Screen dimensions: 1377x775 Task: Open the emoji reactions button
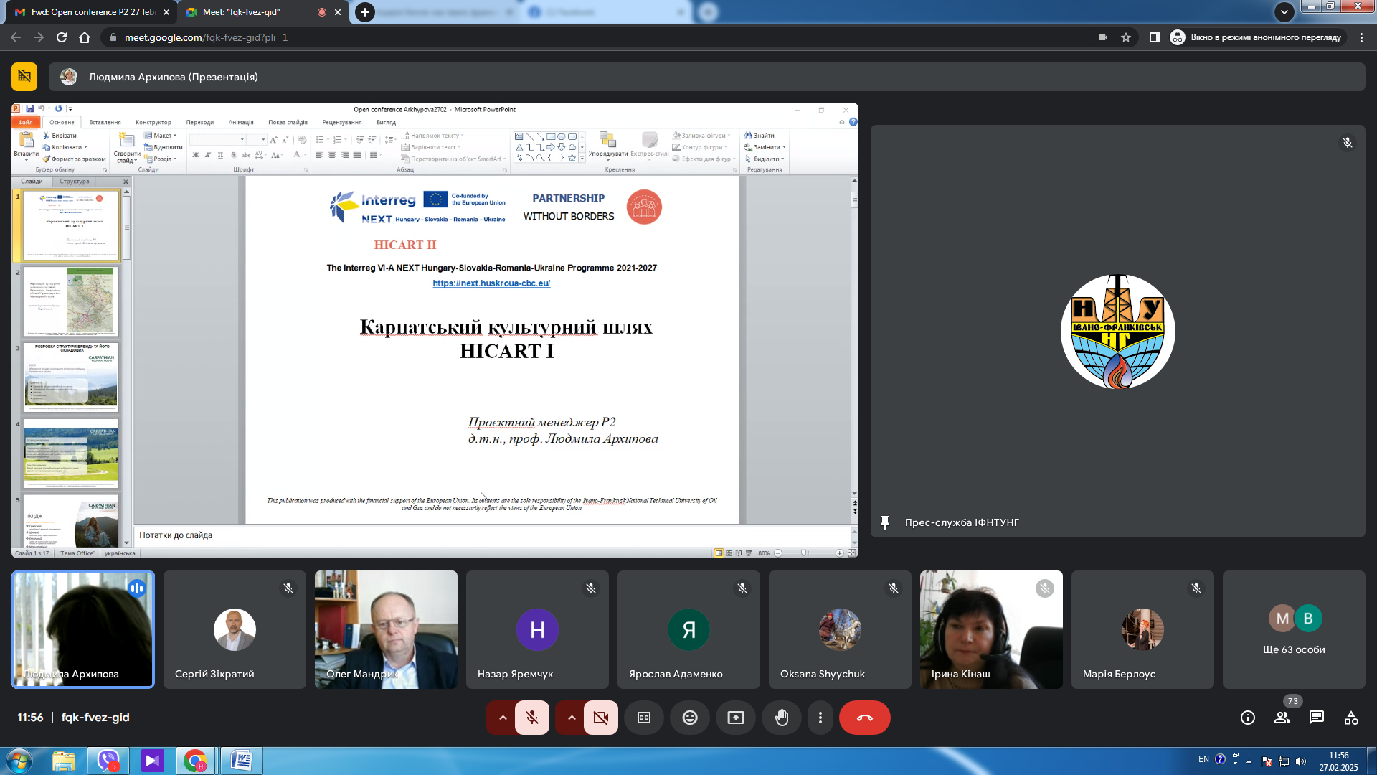coord(690,718)
